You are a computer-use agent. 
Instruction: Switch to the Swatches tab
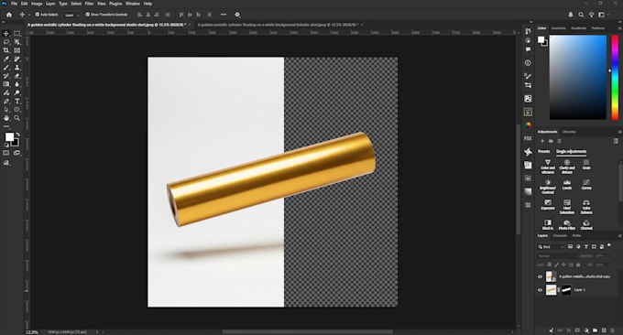pyautogui.click(x=558, y=28)
